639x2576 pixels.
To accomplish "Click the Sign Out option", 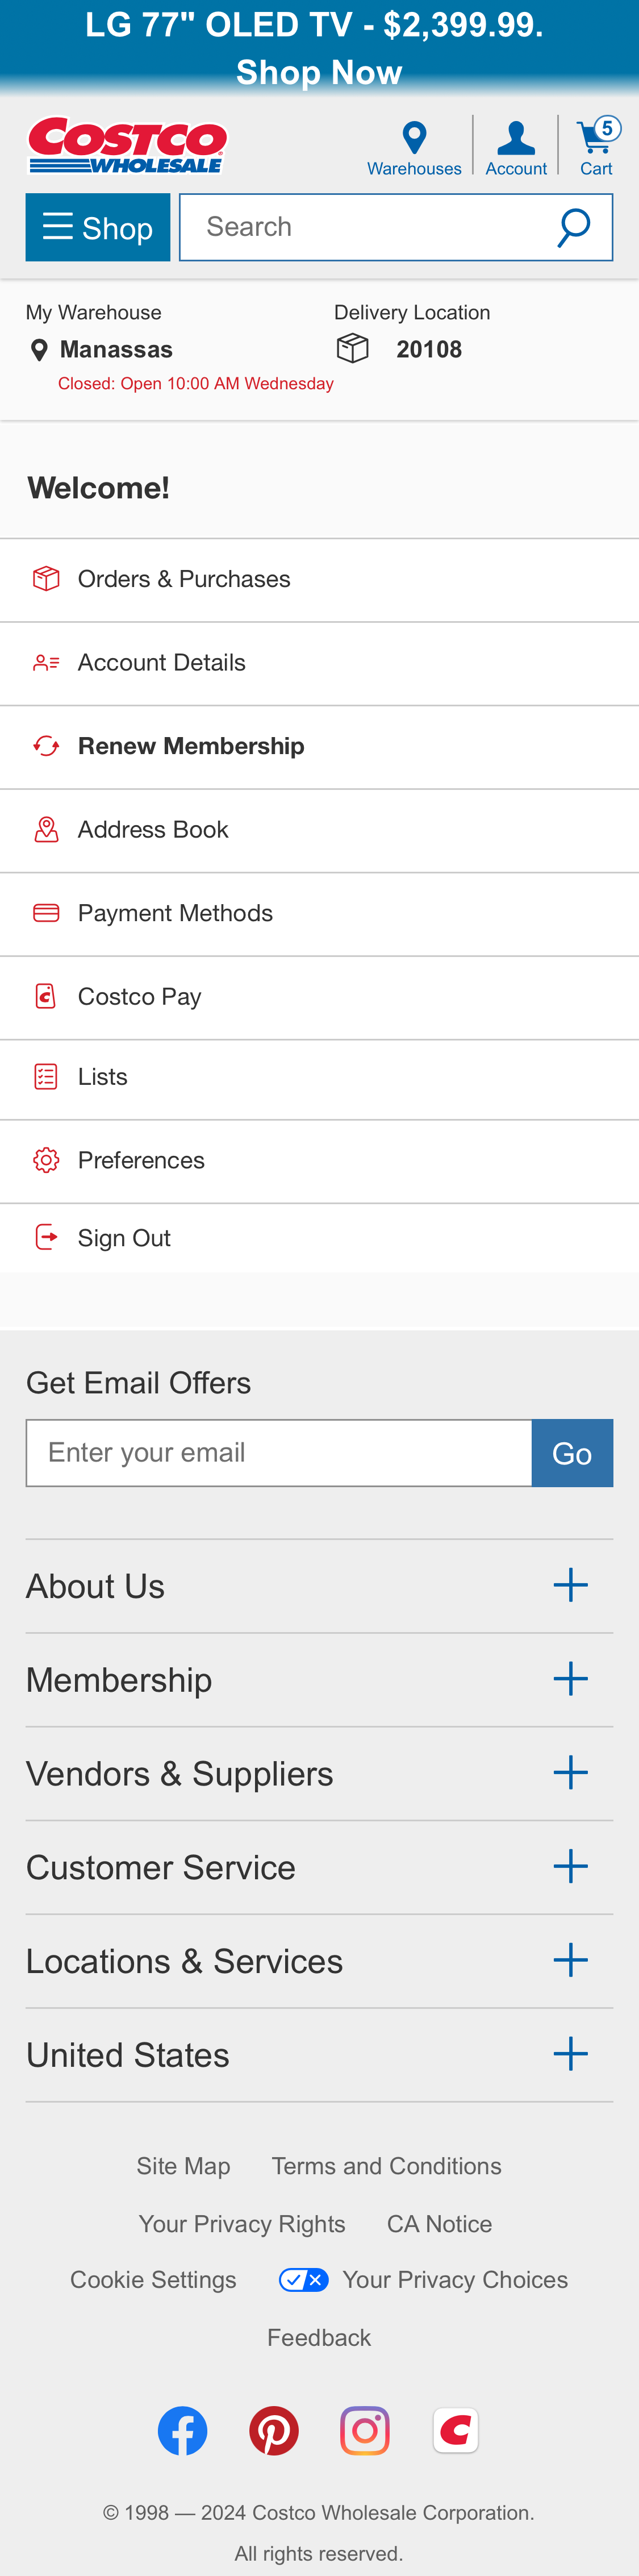I will pyautogui.click(x=123, y=1237).
